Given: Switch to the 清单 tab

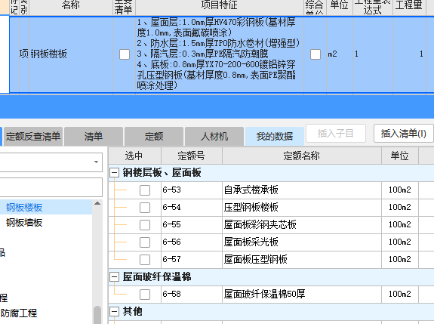Looking at the screenshot, I should pyautogui.click(x=94, y=136).
